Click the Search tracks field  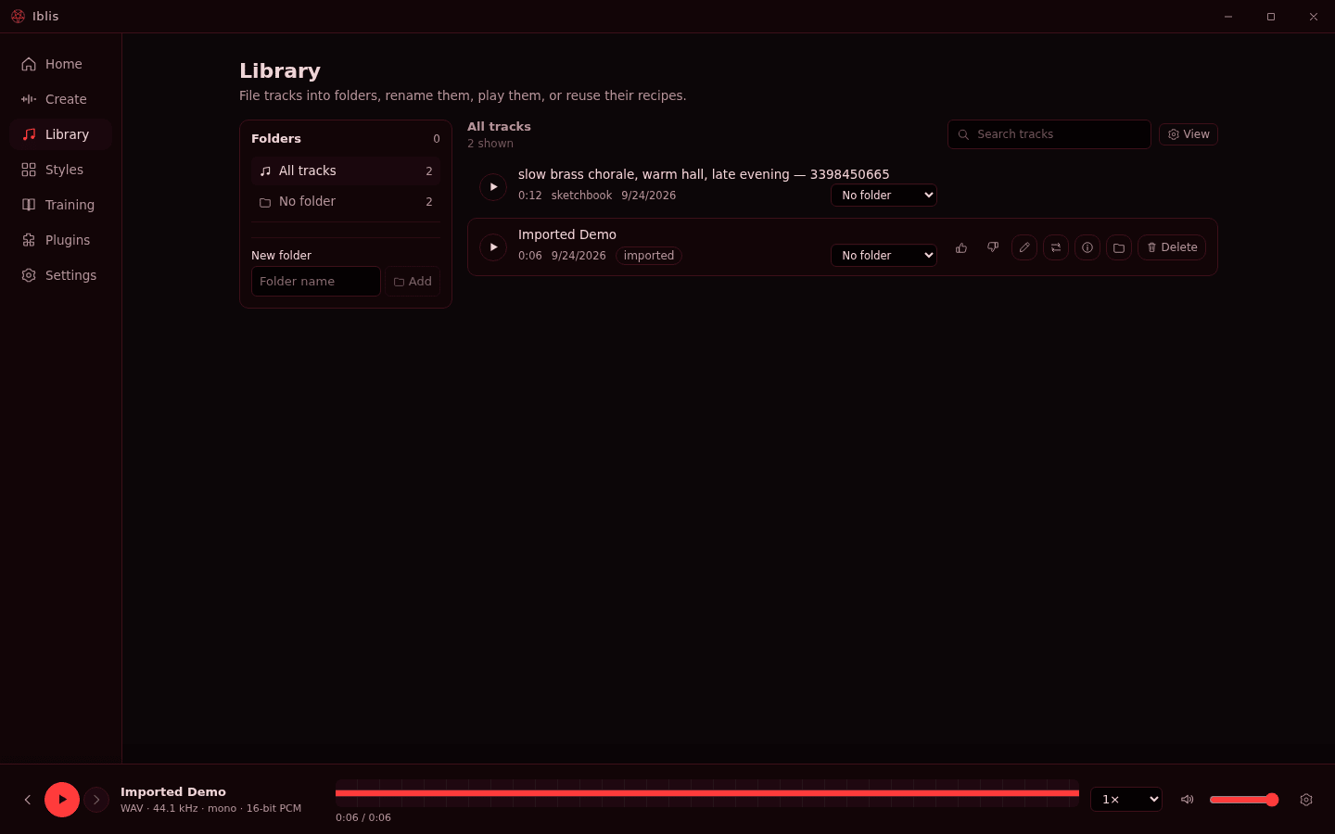point(1049,134)
